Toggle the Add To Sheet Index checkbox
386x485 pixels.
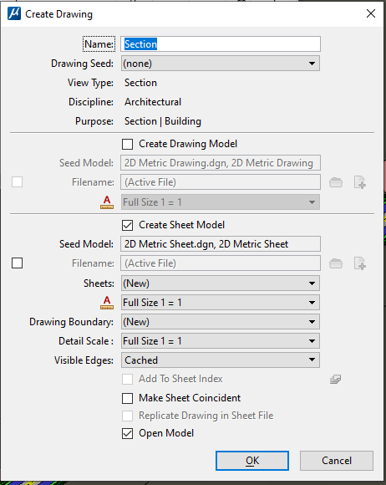point(127,379)
